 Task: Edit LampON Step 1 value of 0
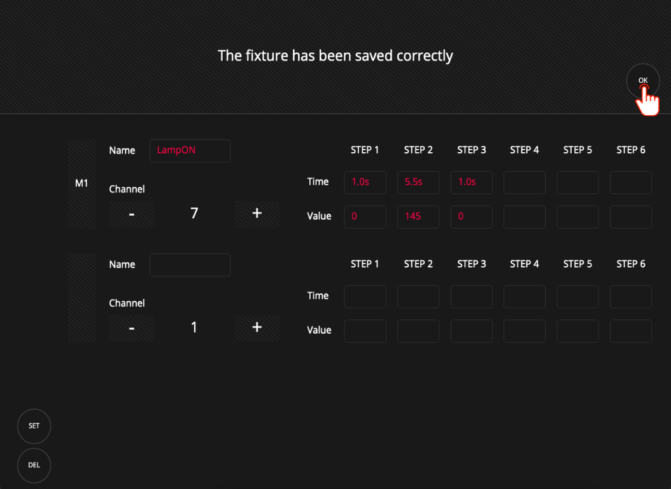(x=365, y=217)
